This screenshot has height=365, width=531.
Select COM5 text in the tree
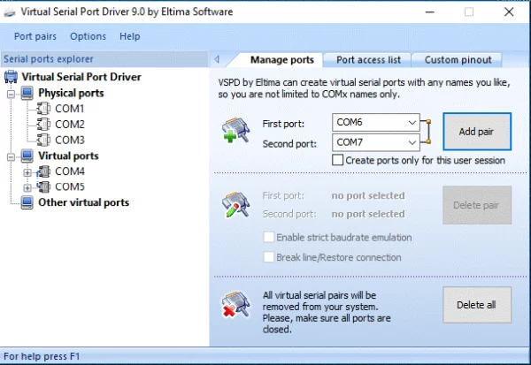click(70, 186)
